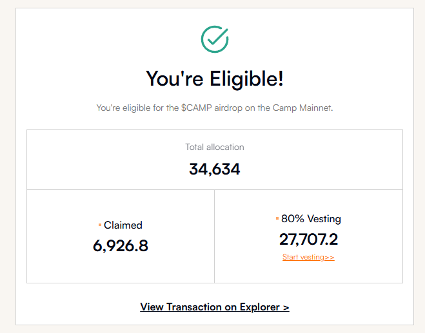Click empty space in Total allocation panel
425x333 pixels.
pyautogui.click(x=81, y=160)
